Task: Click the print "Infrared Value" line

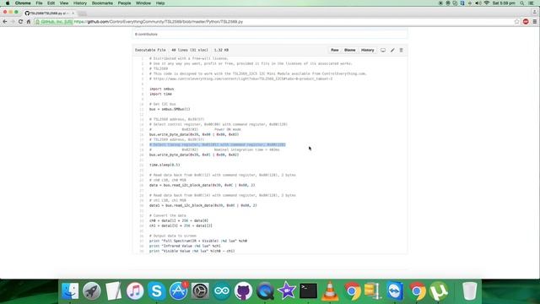Action: pos(185,246)
